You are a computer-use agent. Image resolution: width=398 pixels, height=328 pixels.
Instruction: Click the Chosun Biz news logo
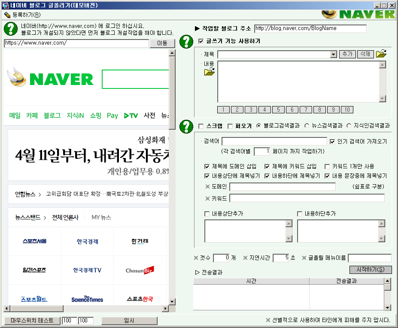point(140,270)
